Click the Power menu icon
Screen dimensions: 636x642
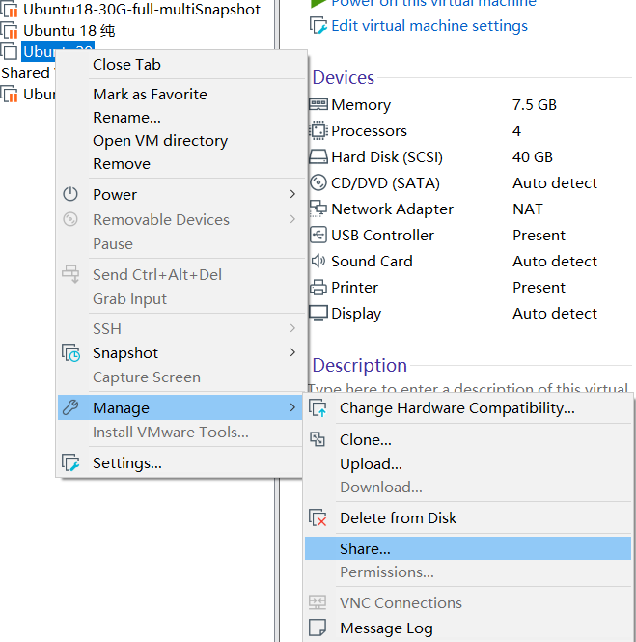click(70, 194)
